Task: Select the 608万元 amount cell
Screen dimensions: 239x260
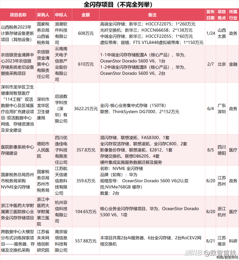Action: pos(86,33)
